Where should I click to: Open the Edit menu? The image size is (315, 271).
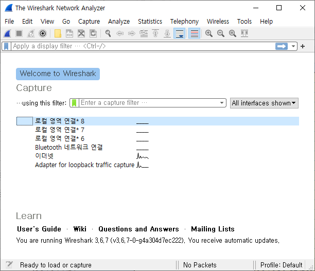27,21
